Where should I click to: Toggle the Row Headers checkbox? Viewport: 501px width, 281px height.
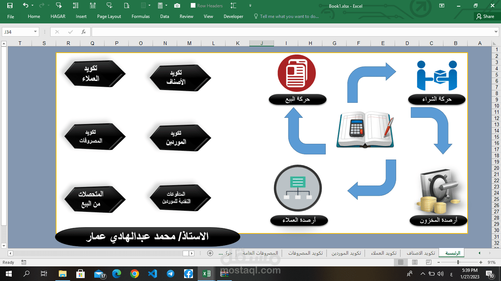pos(193,5)
